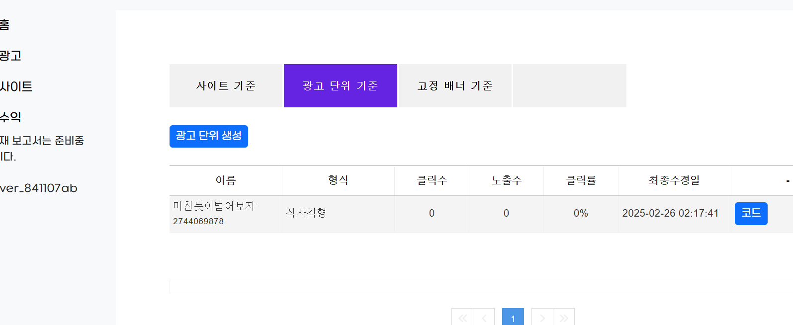Select page 1 in pagination
The height and width of the screenshot is (325, 793).
[x=513, y=318]
